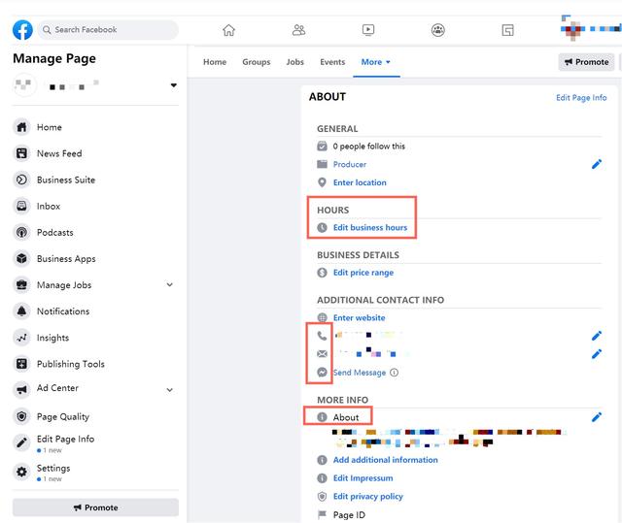Open the Gaming icon in top bar
The image size is (622, 523).
click(507, 30)
